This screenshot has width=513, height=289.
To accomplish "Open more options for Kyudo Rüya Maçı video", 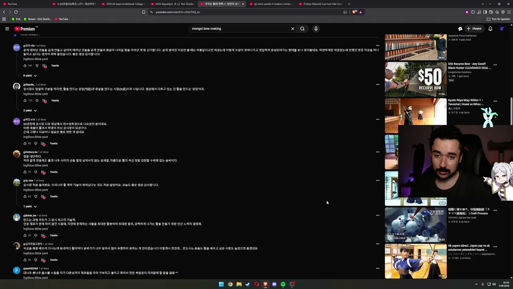I will point(495,101).
